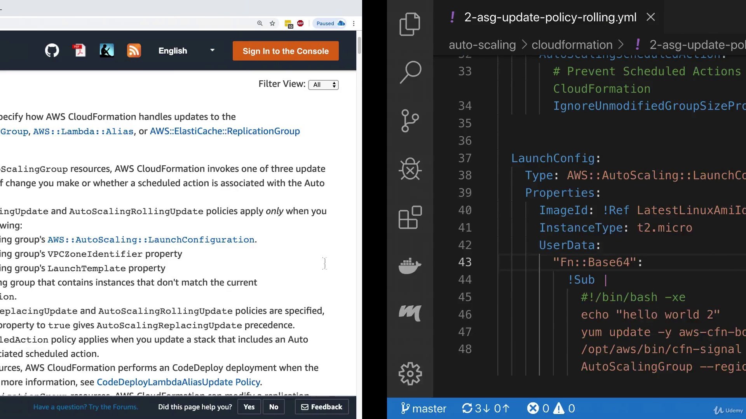The width and height of the screenshot is (746, 419).
Task: Open the Chrome three-dot menu
Action: (x=354, y=23)
